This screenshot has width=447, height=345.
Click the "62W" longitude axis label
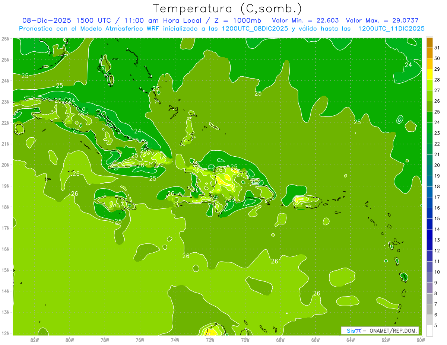point(386,340)
